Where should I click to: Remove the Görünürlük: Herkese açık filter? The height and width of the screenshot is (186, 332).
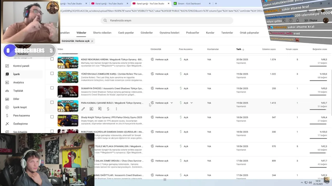pos(92,41)
